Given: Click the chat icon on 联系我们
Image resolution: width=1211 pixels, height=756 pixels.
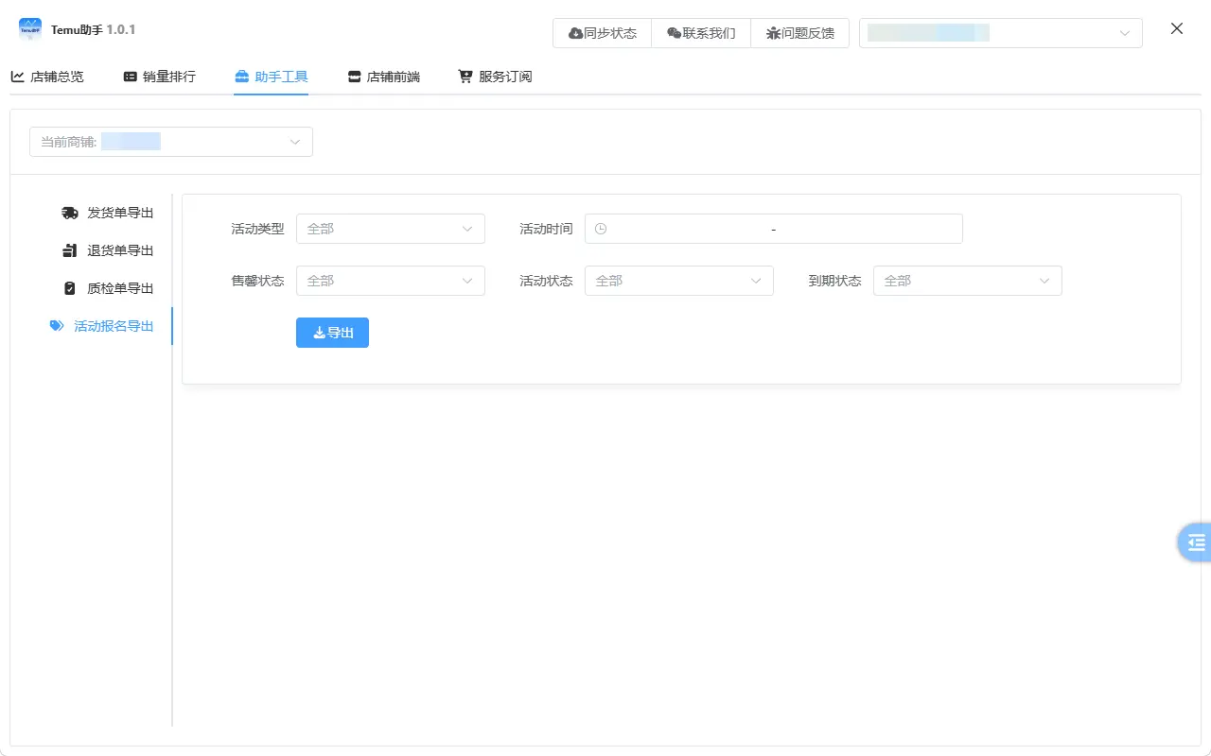Looking at the screenshot, I should pos(672,32).
